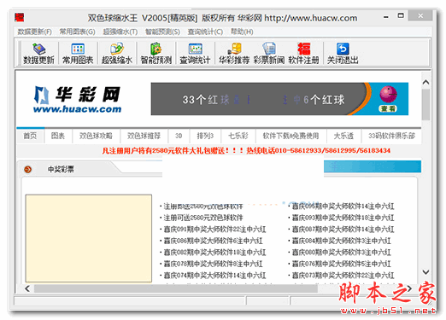Select the 大乐透 tab

pyautogui.click(x=343, y=136)
